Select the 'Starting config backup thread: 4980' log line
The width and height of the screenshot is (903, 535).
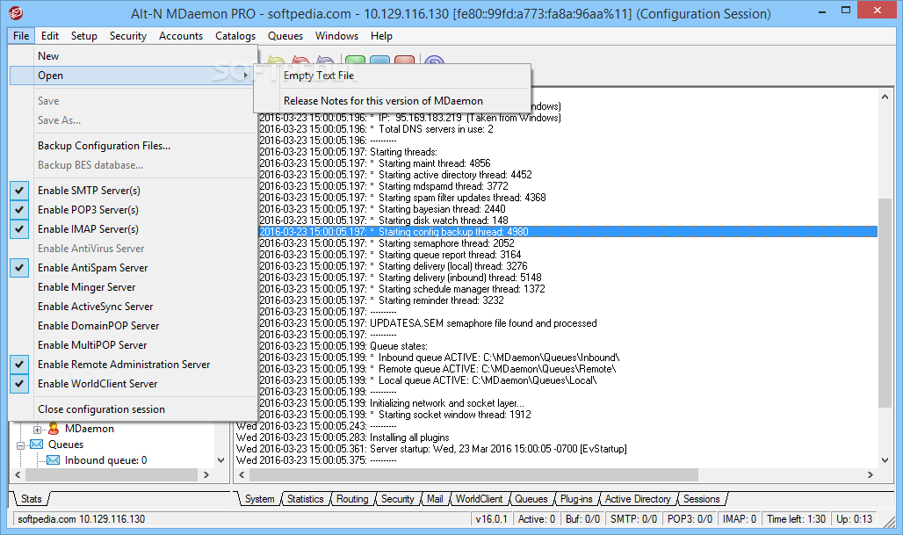[567, 232]
